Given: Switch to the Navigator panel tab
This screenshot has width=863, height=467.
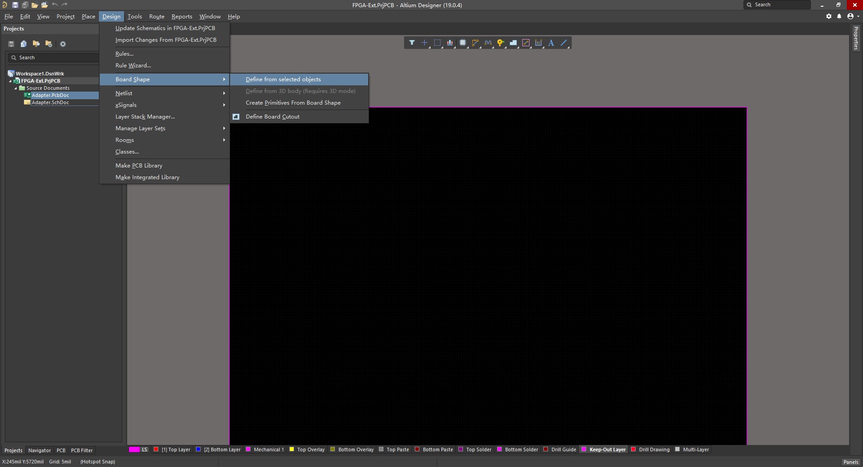Looking at the screenshot, I should pos(40,450).
